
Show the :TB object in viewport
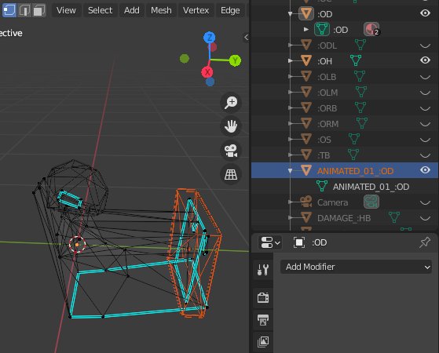(425, 155)
